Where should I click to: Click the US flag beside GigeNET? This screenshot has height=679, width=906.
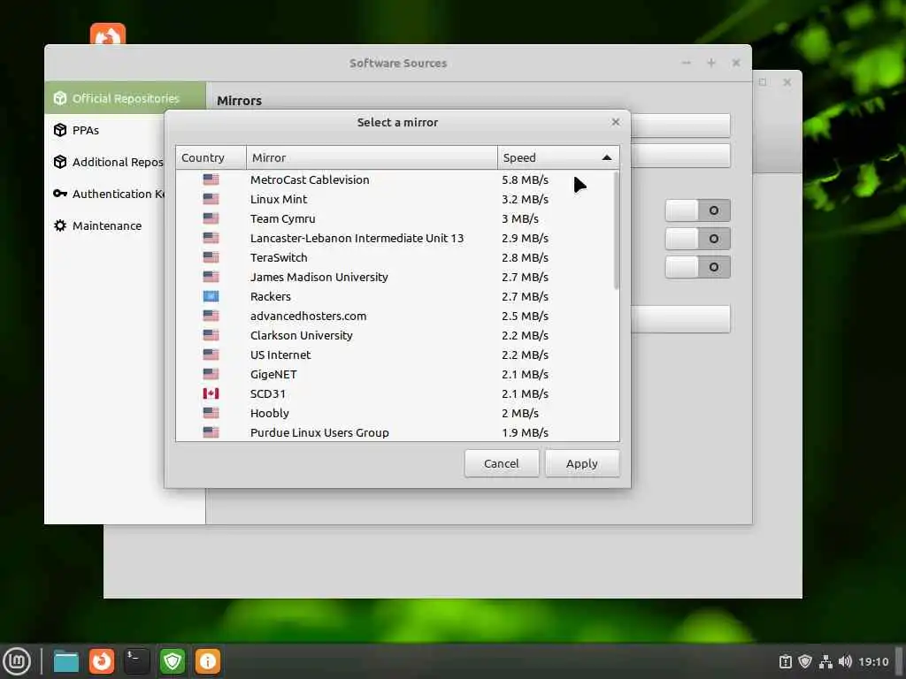tap(211, 374)
